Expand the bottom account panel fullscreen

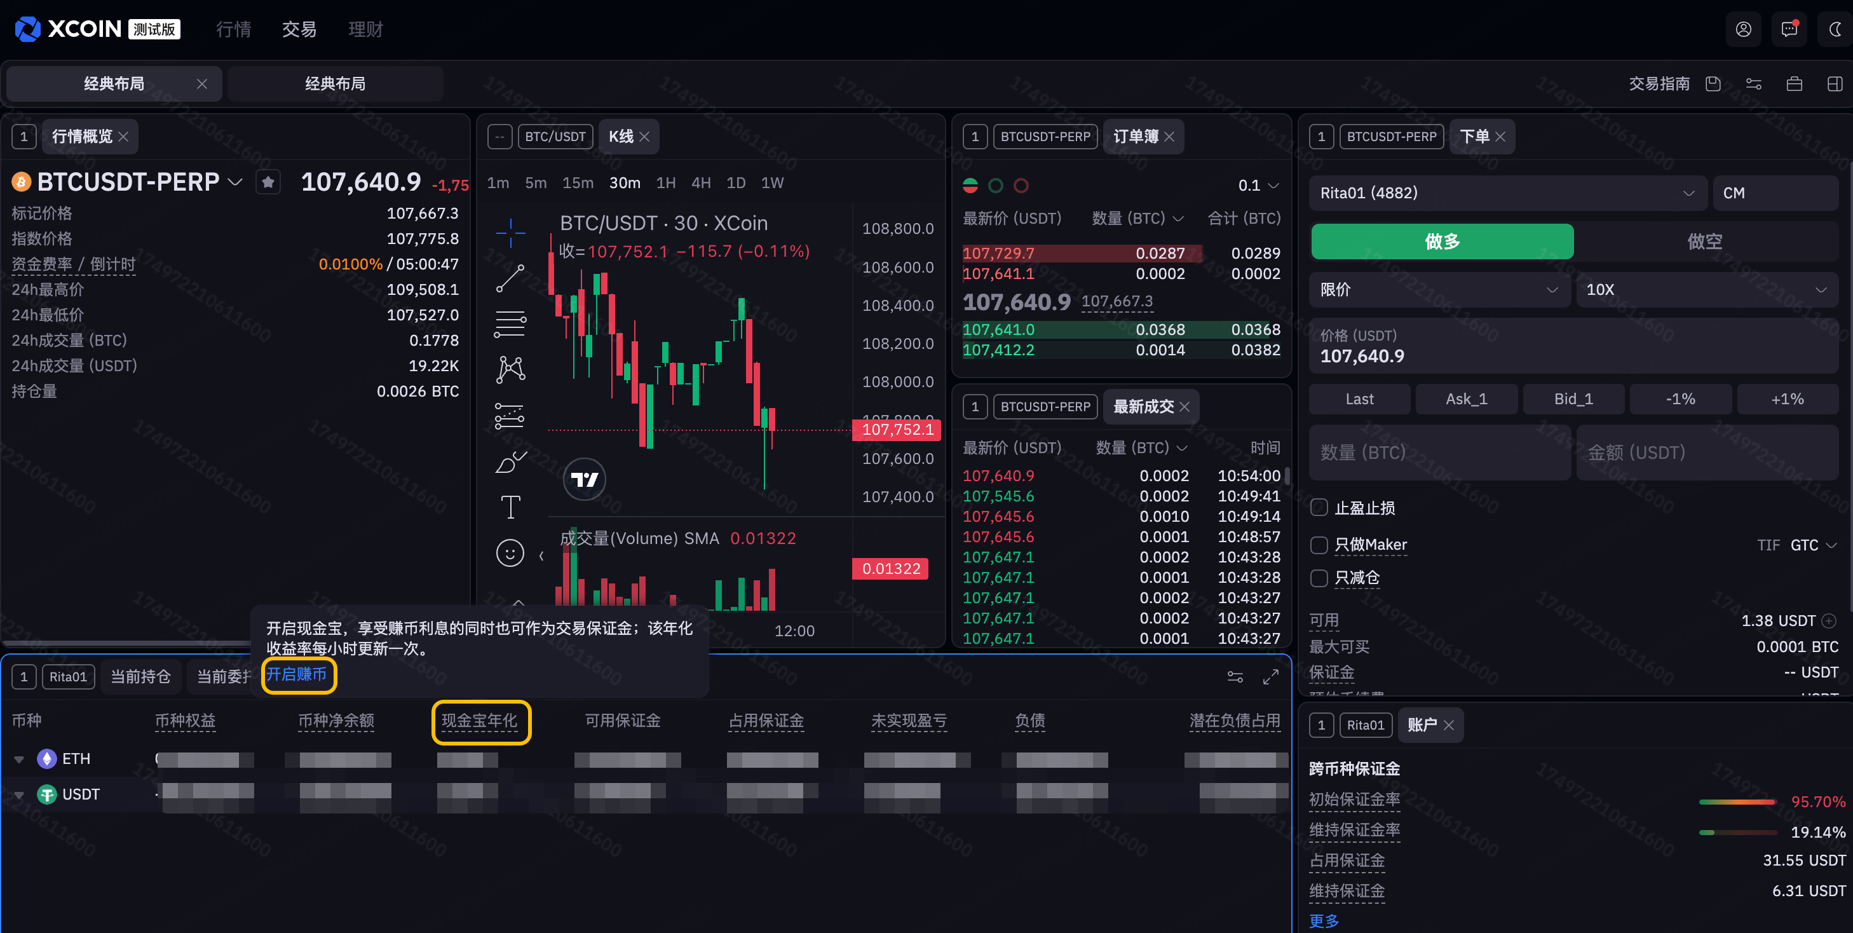click(x=1270, y=677)
